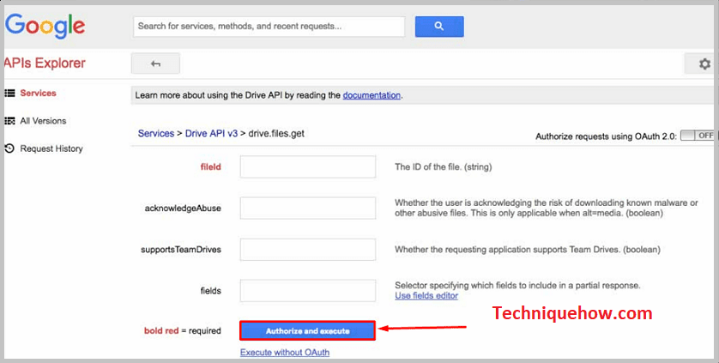Open All Versions in the sidebar

coord(43,121)
